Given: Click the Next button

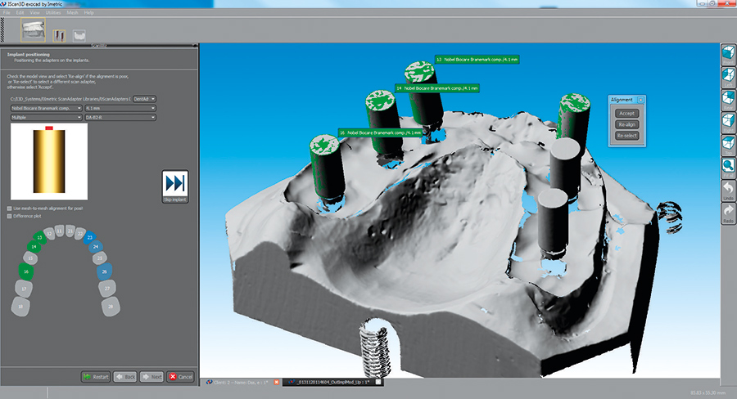Looking at the screenshot, I should (151, 376).
